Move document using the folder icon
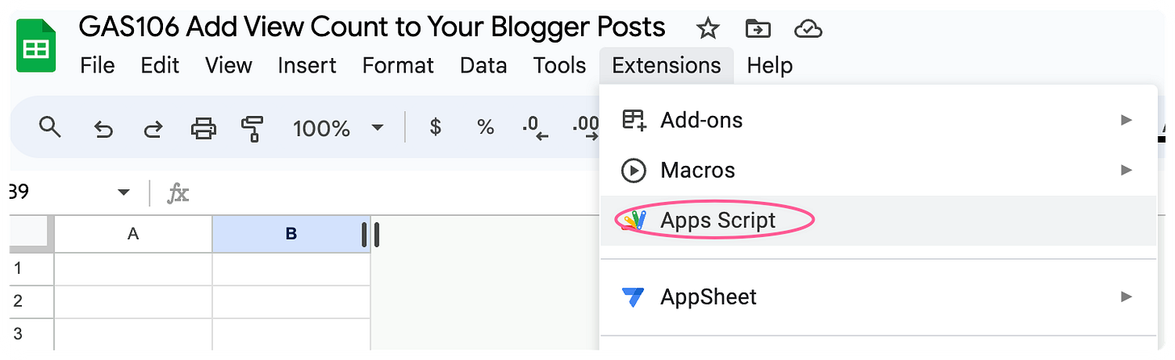Image resolution: width=1175 pixels, height=360 pixels. [758, 30]
